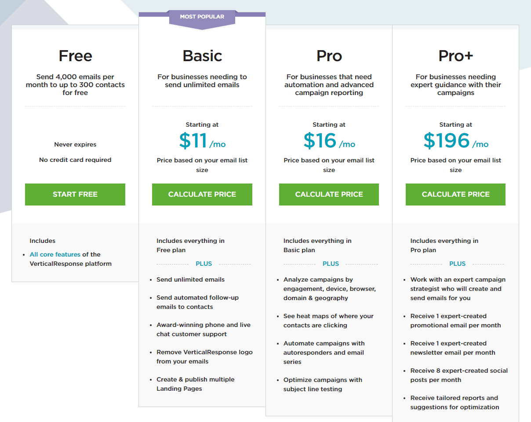Screen dimensions: 531x422
Task: Select the Basic plan heading
Action: click(202, 56)
